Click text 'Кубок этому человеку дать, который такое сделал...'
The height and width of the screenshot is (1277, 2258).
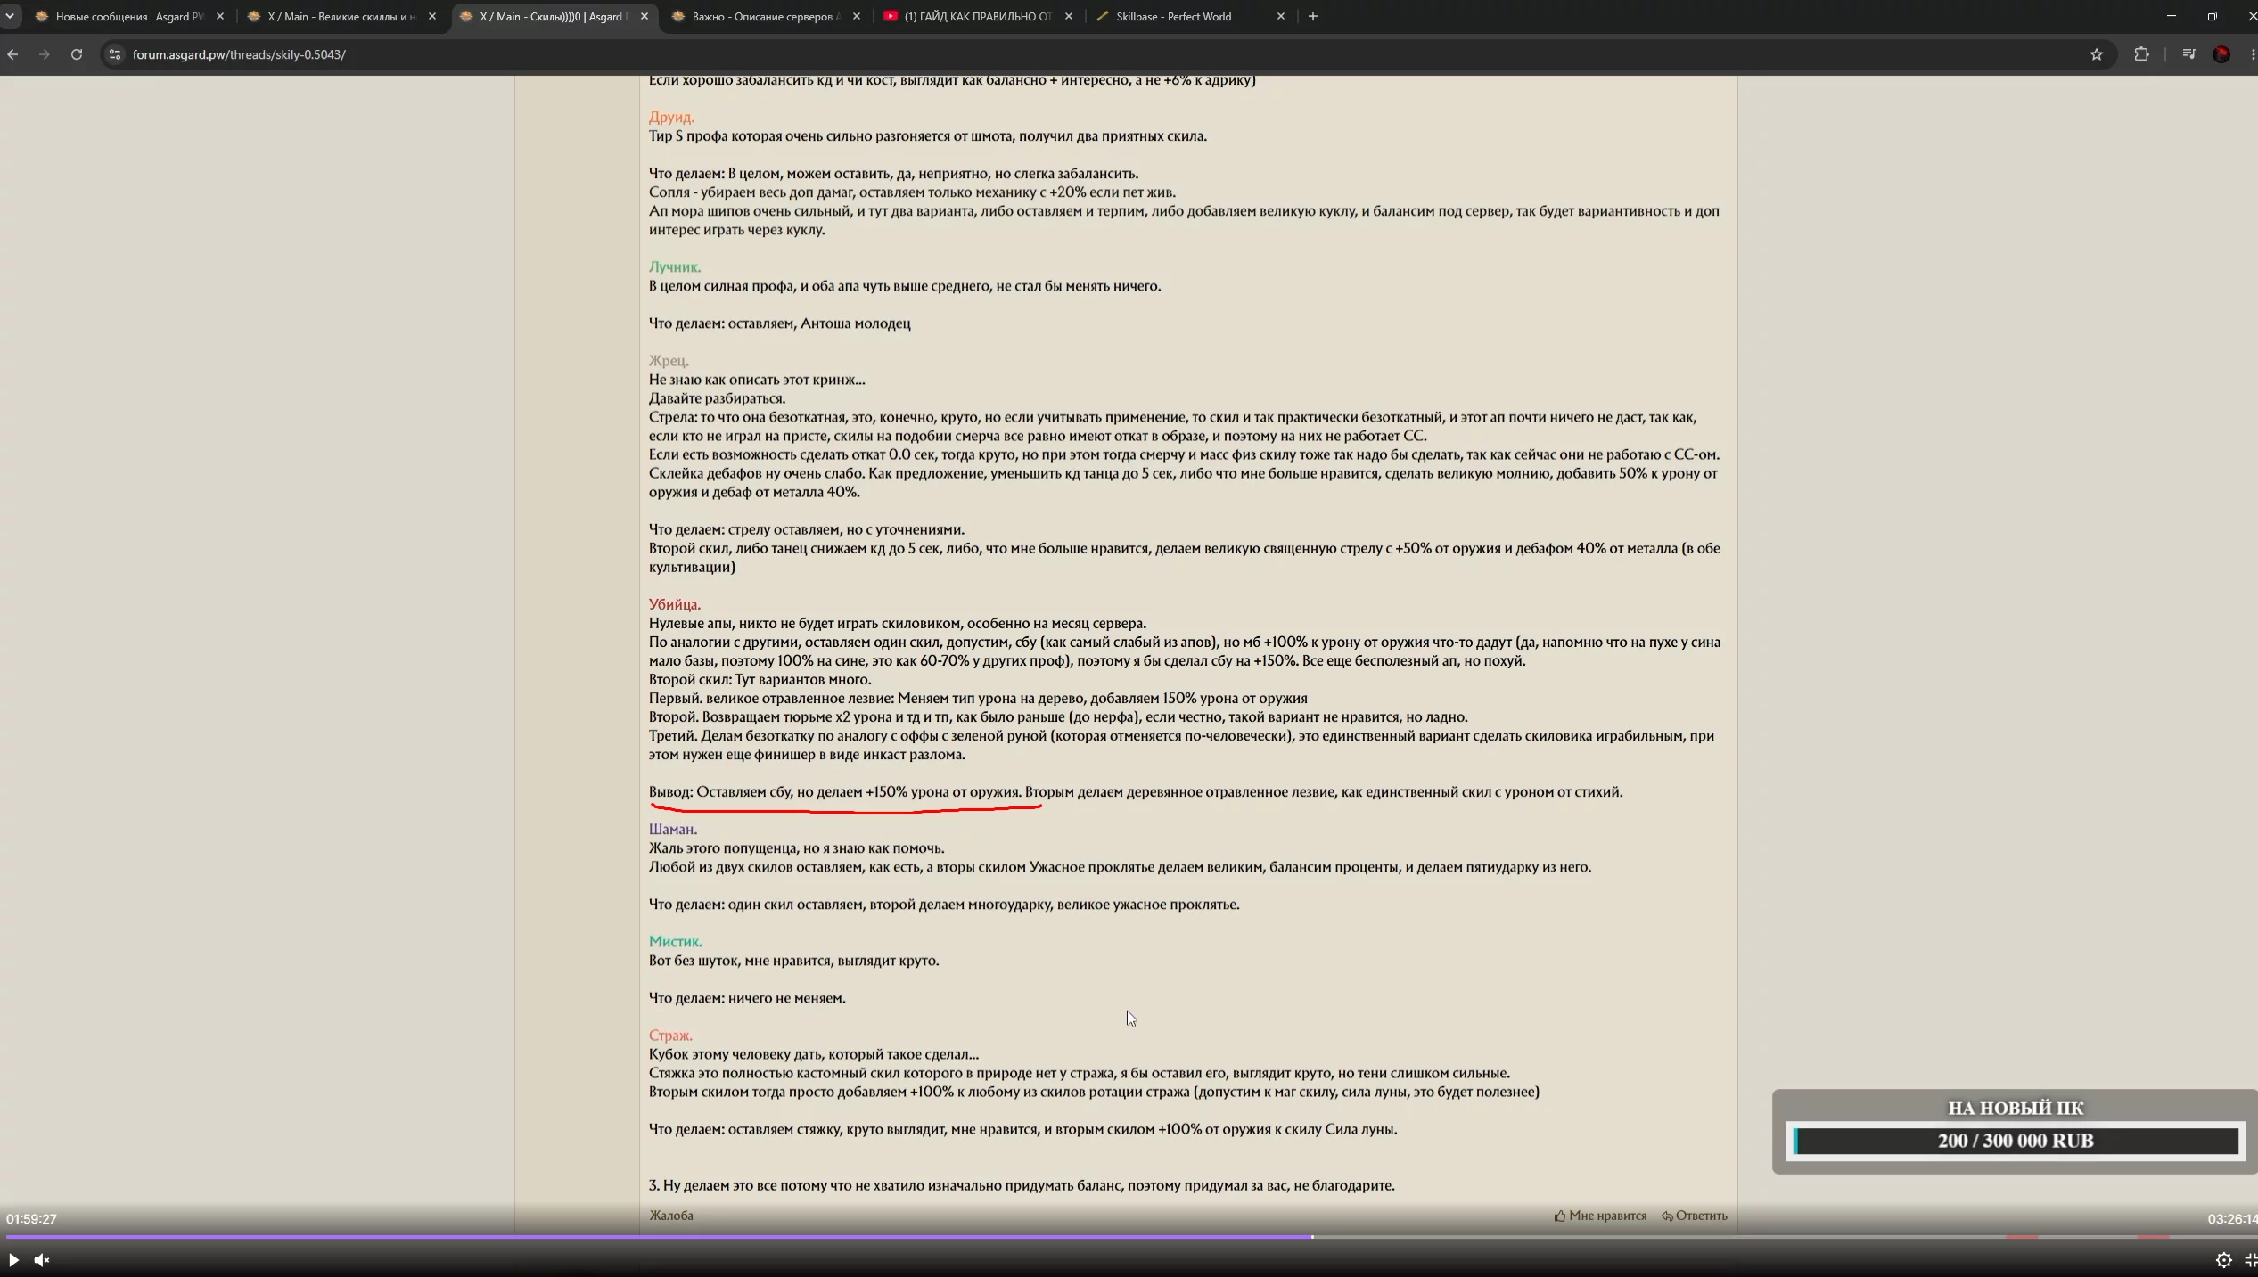(814, 1054)
